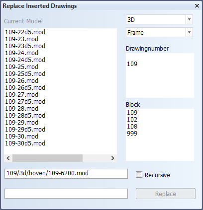
Task: Click the scroll left arrow of model list
Action: (x=8, y=158)
